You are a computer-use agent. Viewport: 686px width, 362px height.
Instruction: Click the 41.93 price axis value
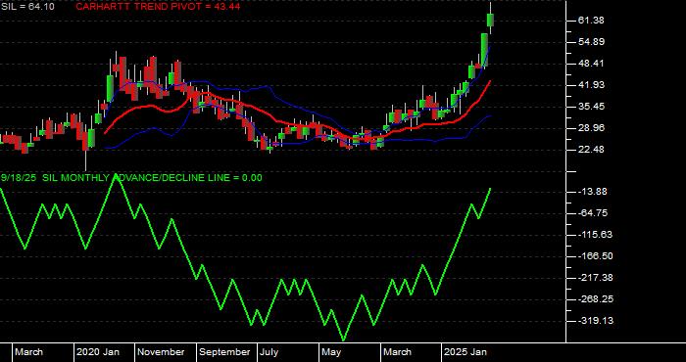tap(591, 85)
